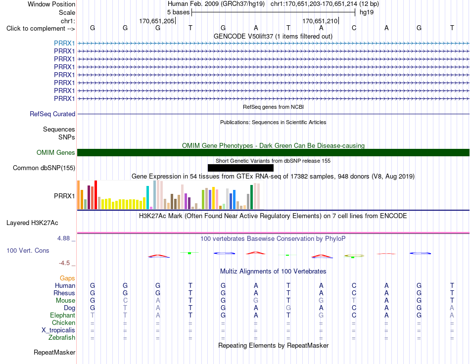Click the 'Click to complement -->' label
This screenshot has height=364, width=470.
coord(41,29)
